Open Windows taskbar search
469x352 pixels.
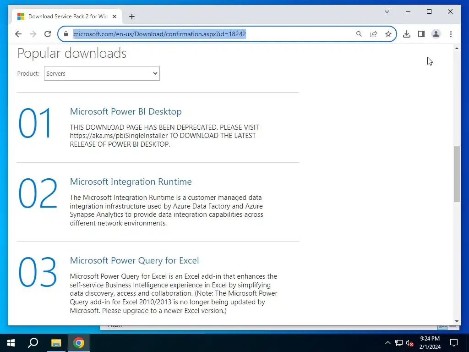coord(33,343)
